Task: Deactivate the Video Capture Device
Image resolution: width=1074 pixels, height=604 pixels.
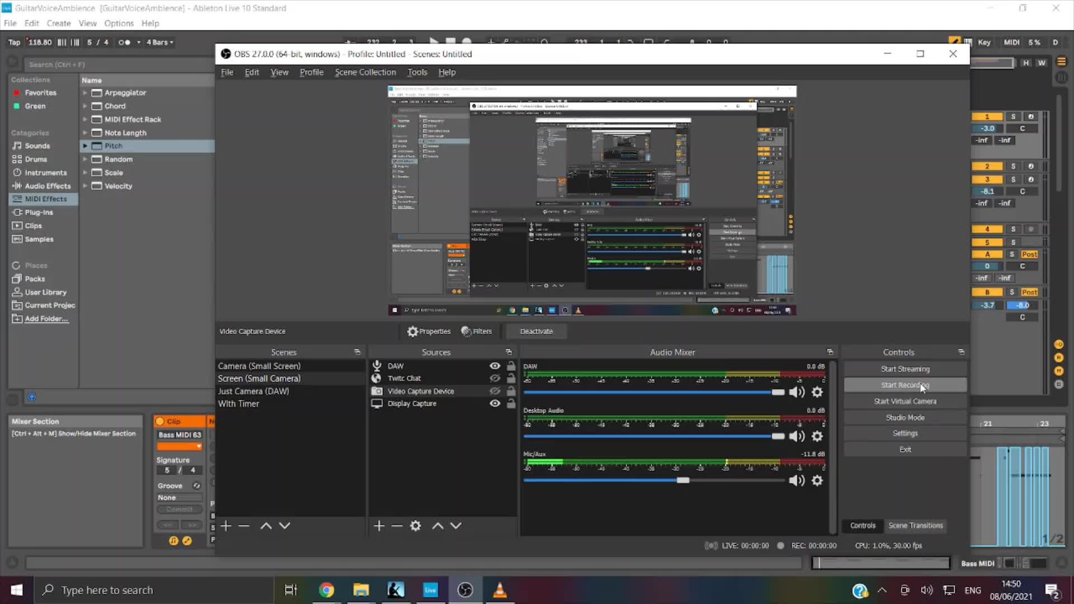Action: [x=536, y=331]
